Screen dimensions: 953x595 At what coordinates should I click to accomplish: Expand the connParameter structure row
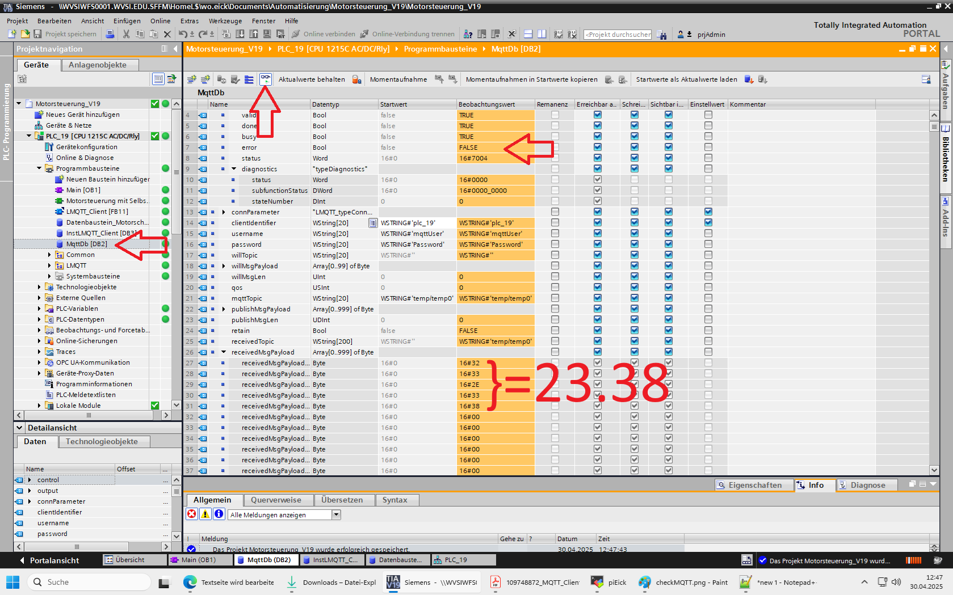coord(224,212)
